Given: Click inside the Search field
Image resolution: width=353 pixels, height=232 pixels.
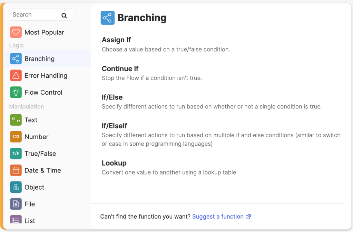Looking at the screenshot, I should click(x=35, y=14).
